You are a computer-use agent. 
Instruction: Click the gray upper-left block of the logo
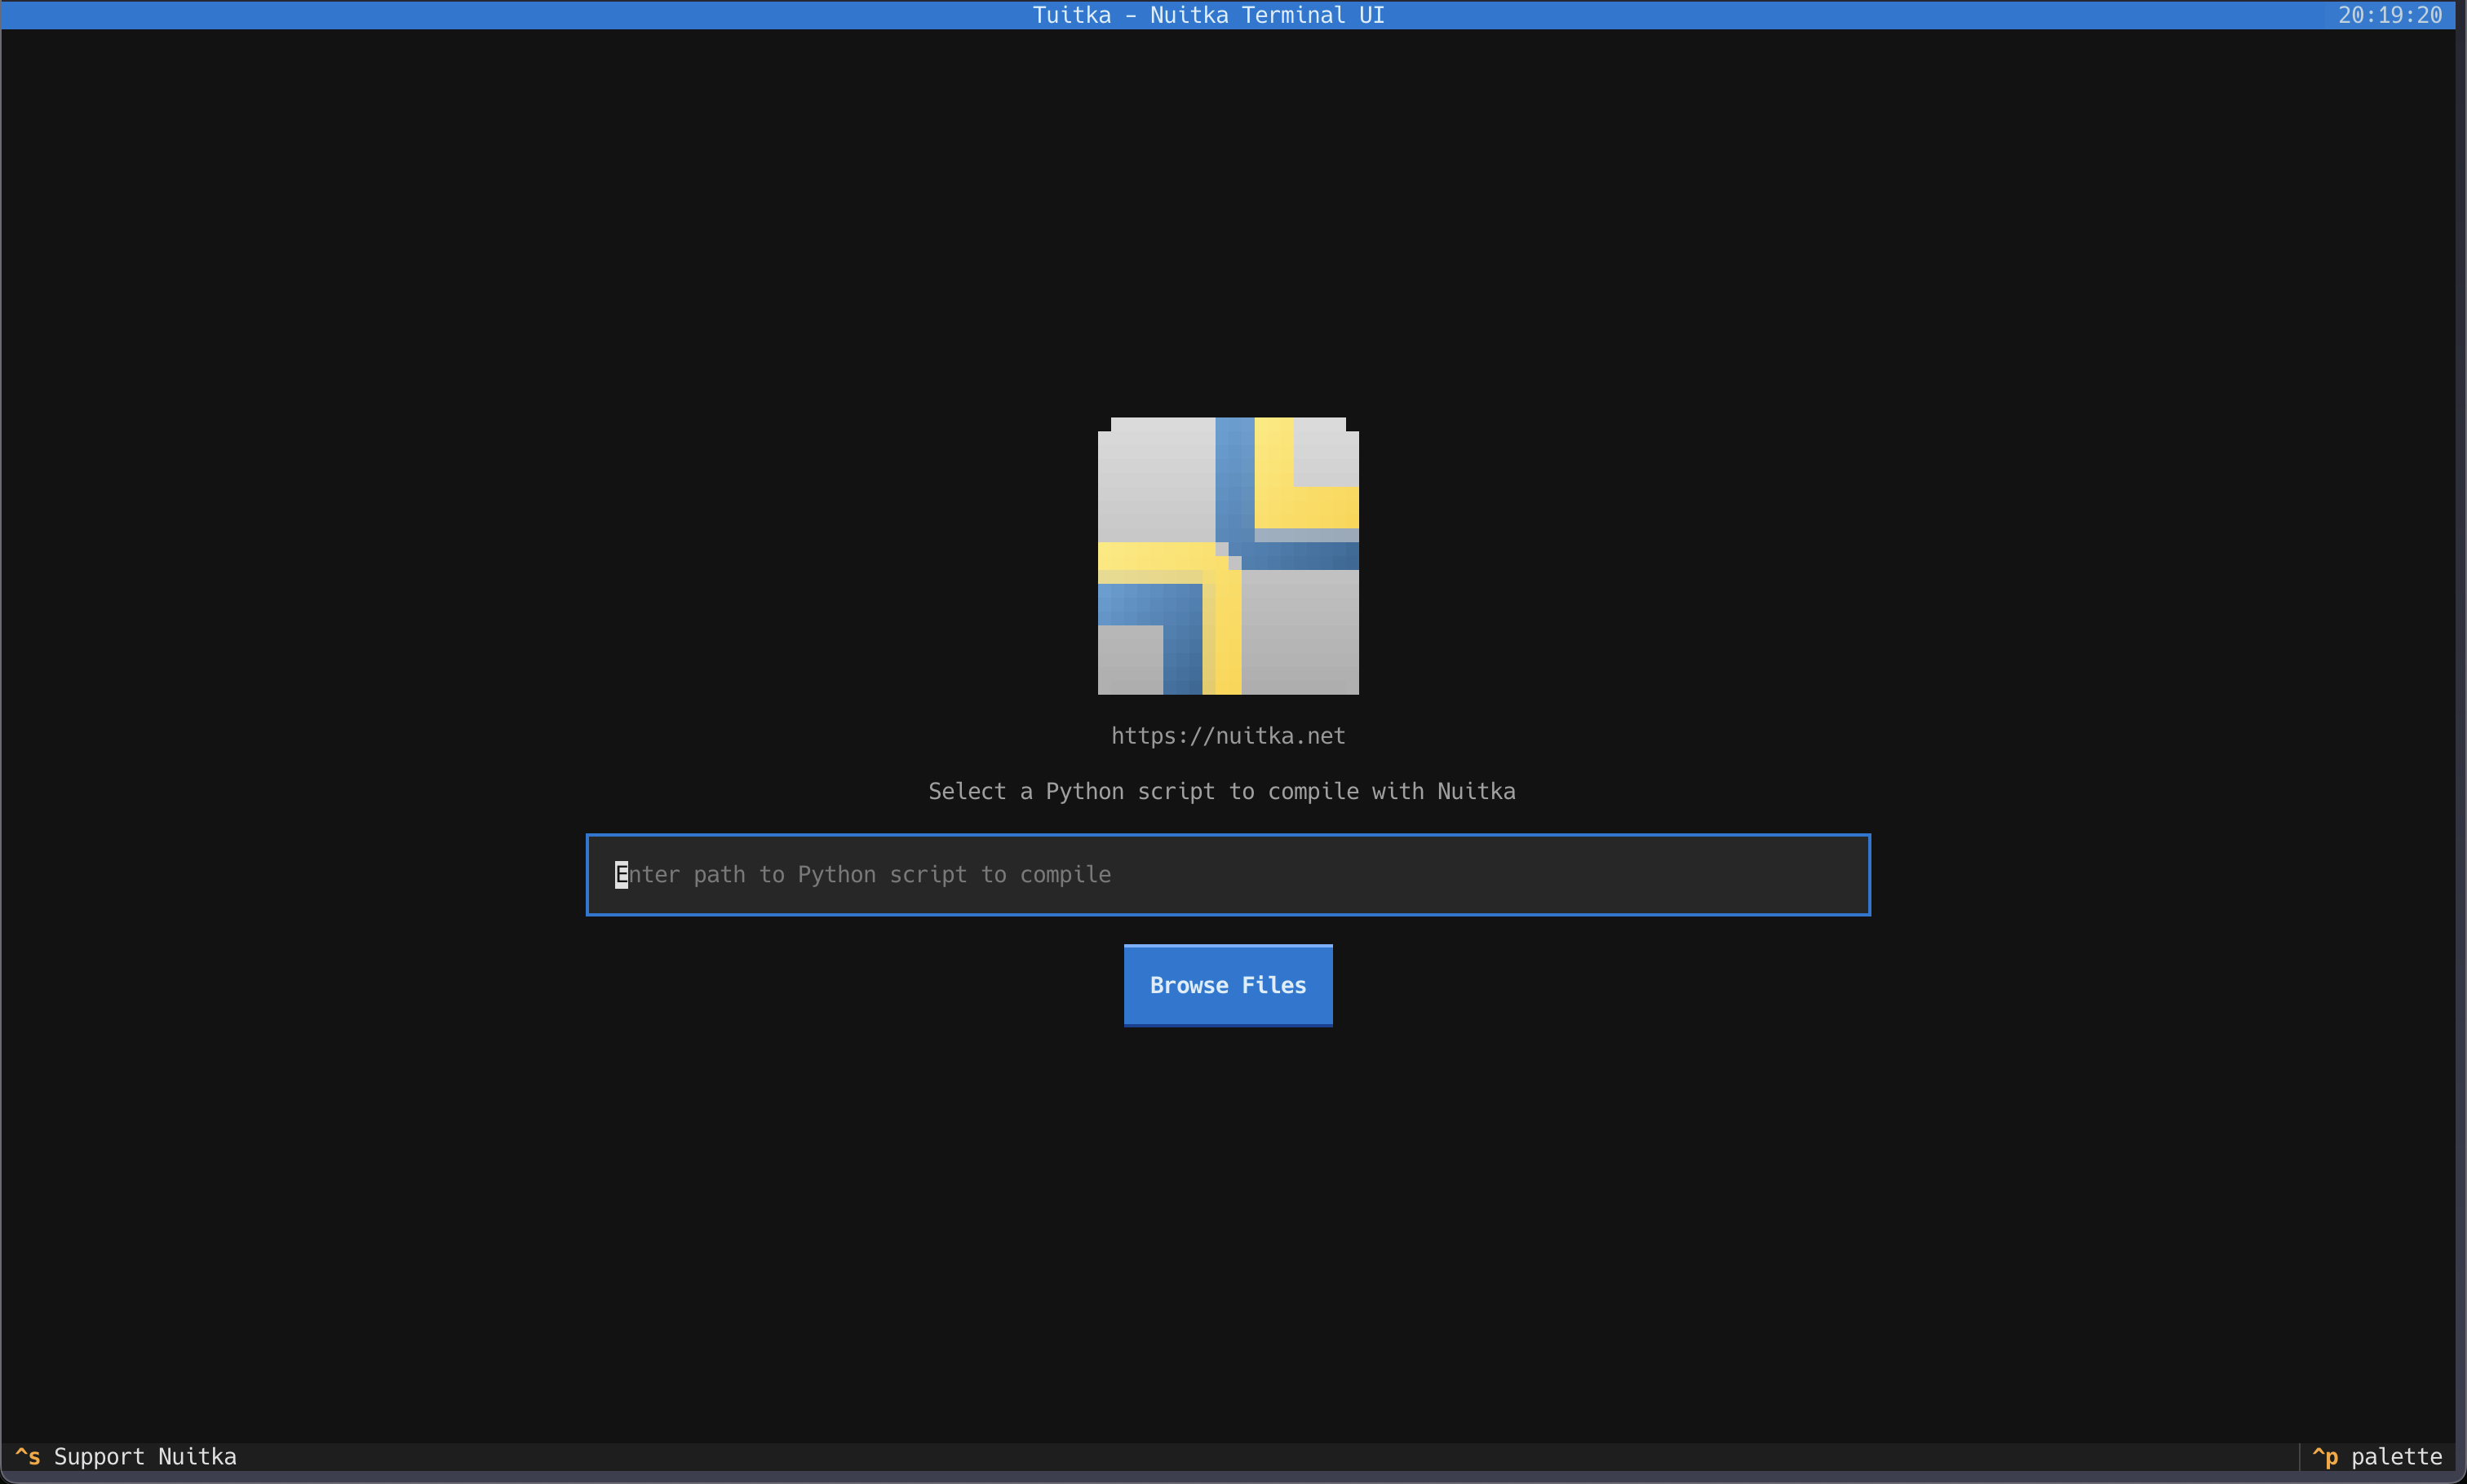pyautogui.click(x=1157, y=480)
